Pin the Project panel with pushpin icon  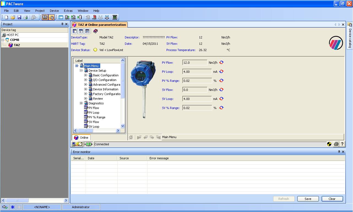pyautogui.click(x=62, y=24)
